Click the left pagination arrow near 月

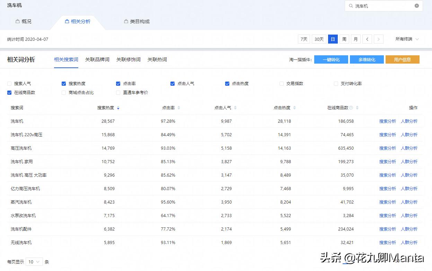[367, 39]
